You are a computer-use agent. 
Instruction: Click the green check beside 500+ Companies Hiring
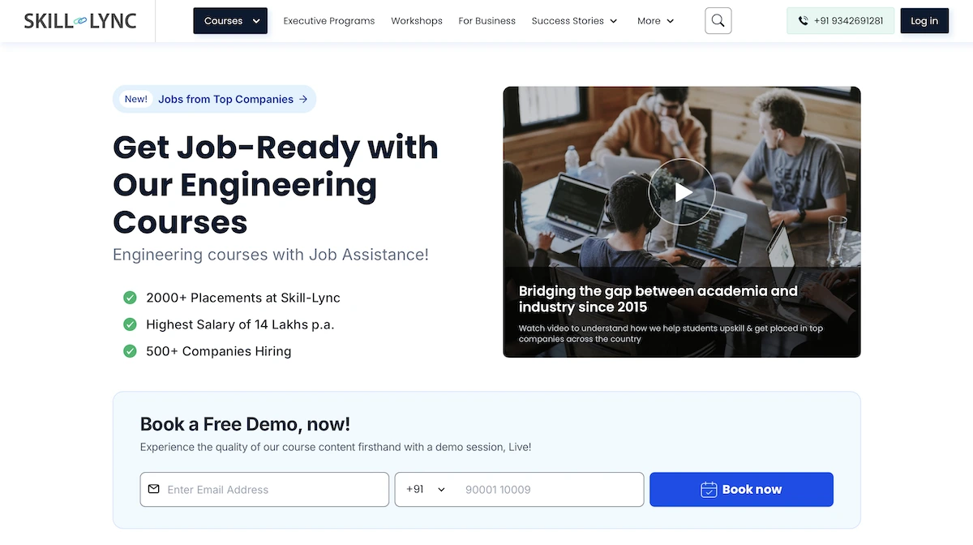[130, 351]
